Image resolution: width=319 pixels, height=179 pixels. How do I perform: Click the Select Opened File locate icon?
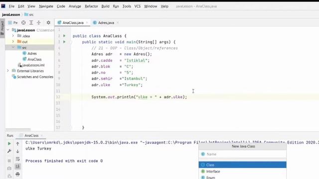tap(23, 23)
